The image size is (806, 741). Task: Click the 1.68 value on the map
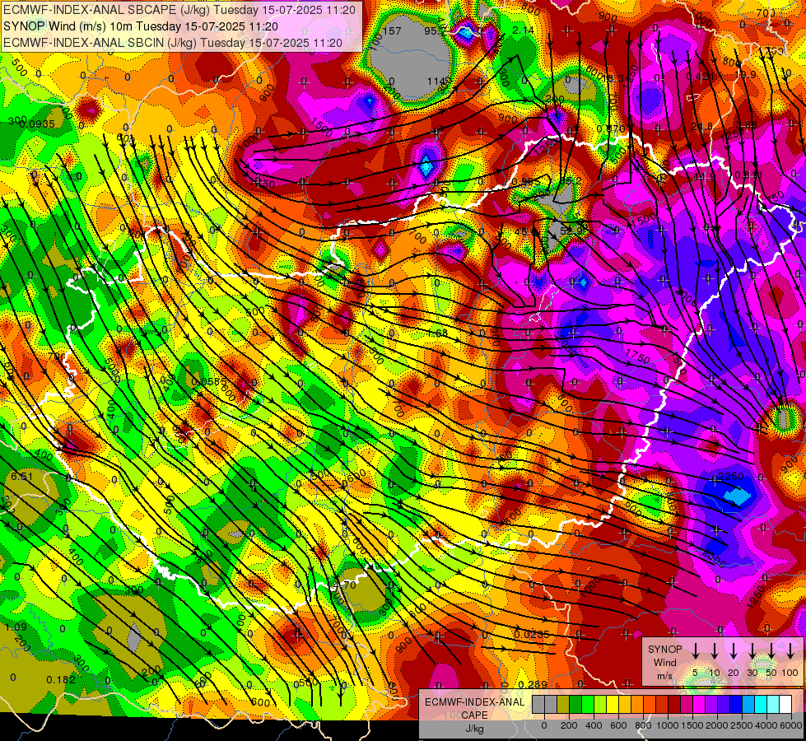pos(437,333)
